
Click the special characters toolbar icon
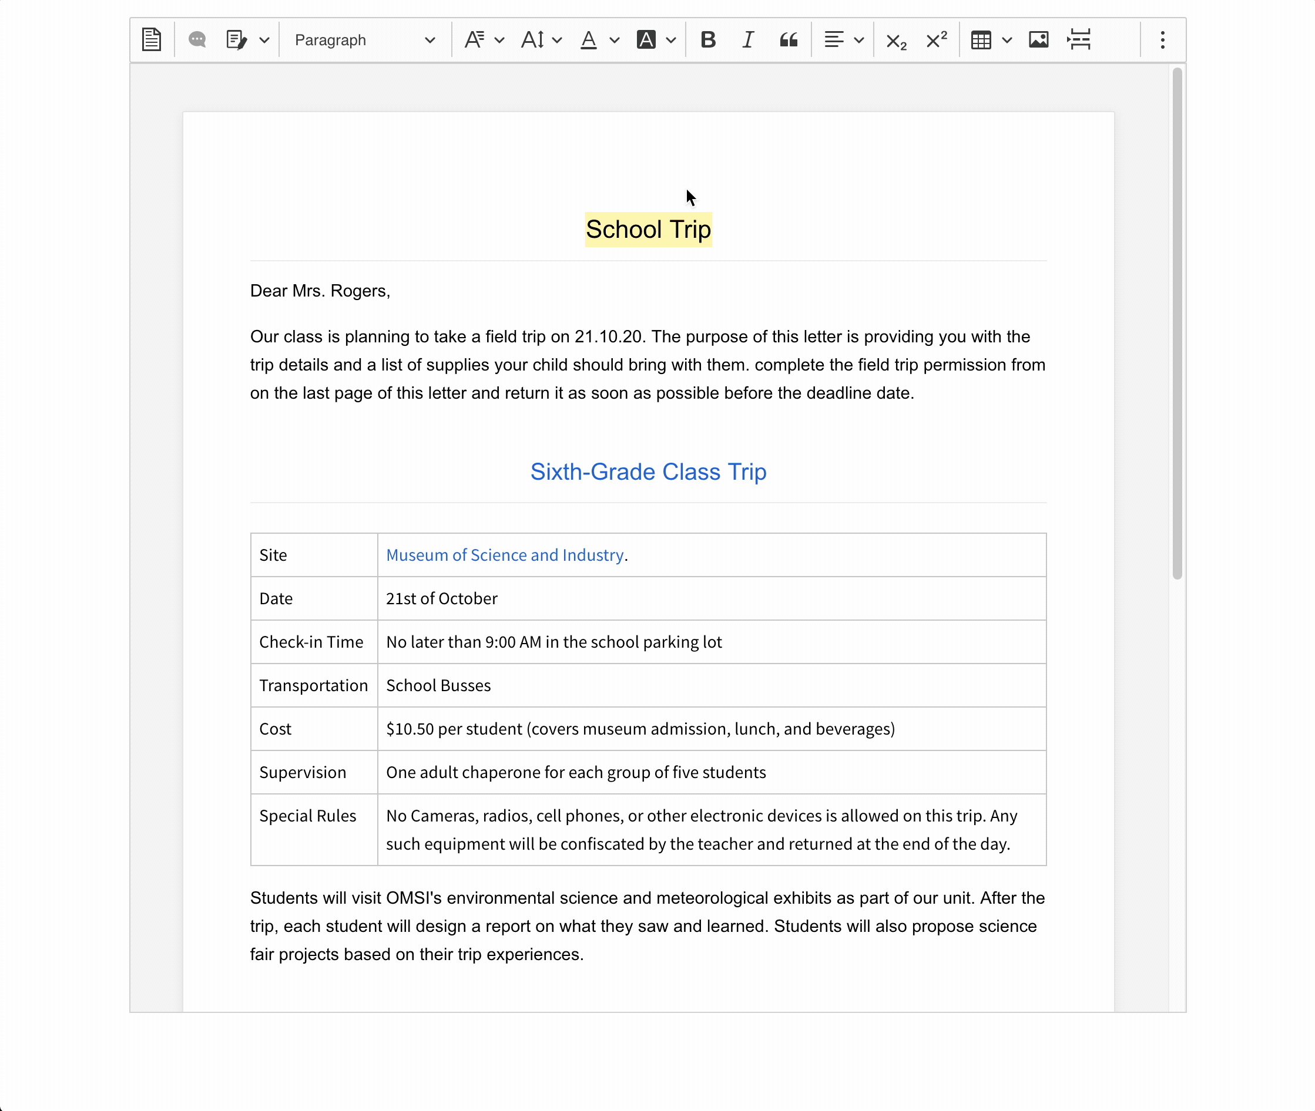coord(1078,40)
